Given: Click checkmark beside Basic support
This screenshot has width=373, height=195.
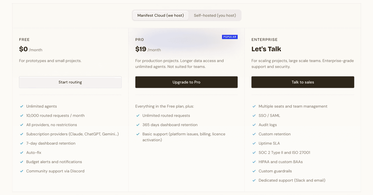Looking at the screenshot, I should point(138,134).
